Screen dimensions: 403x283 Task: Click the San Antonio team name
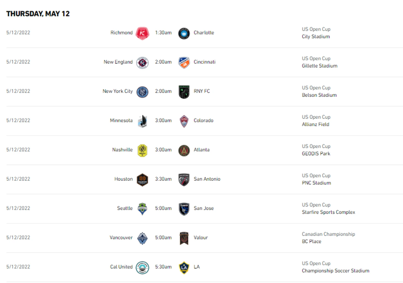point(207,179)
